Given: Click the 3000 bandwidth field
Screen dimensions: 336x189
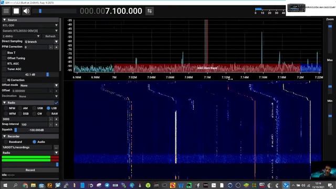Looking at the screenshot, I should tap(25, 119).
